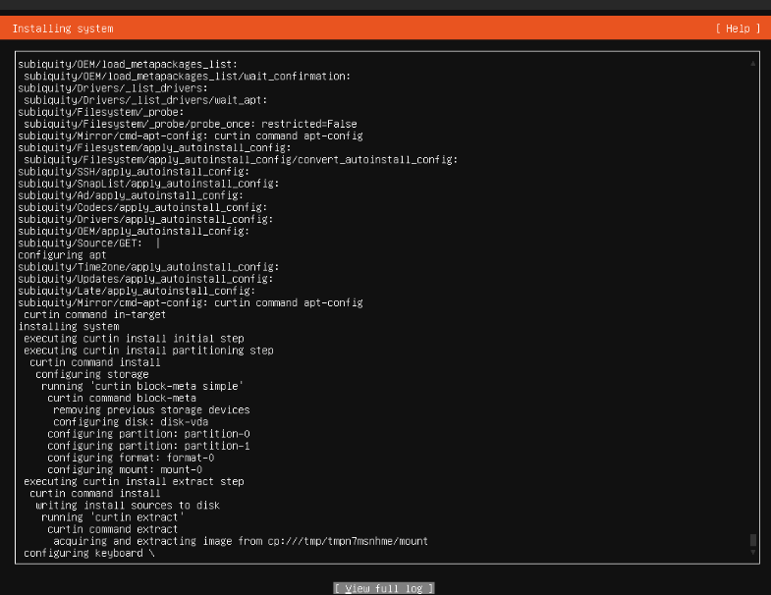The width and height of the screenshot is (771, 595).
Task: Click 'configuring disk: disk-vda' log line
Action: pos(131,422)
